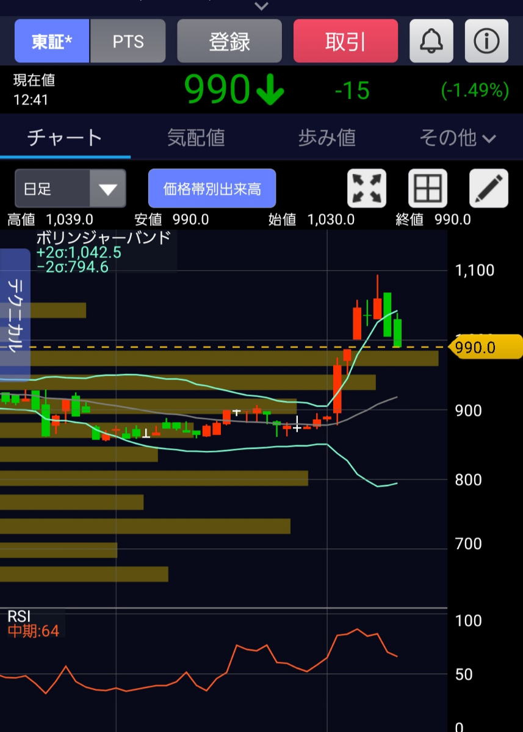Switch to the 気配値 tab
This screenshot has height=732, width=523.
click(196, 138)
